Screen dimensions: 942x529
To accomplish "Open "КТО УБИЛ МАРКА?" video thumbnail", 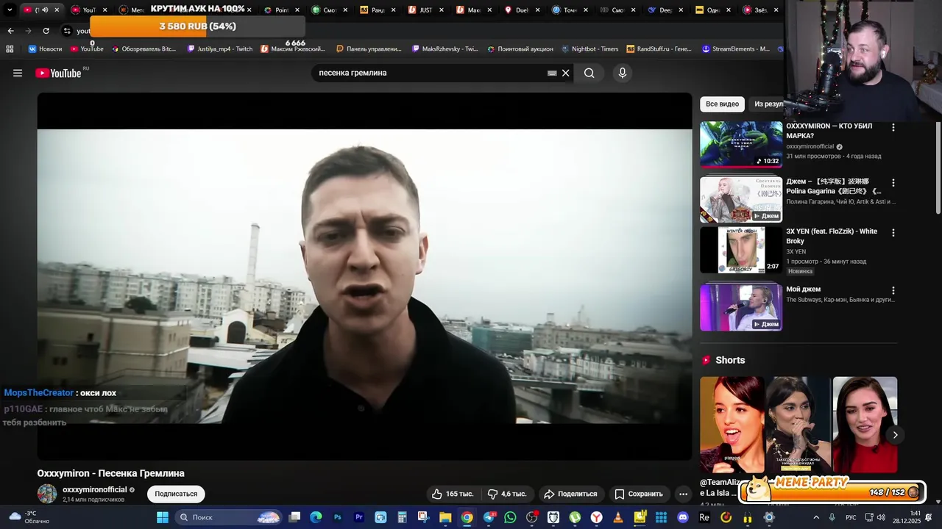I will point(741,145).
